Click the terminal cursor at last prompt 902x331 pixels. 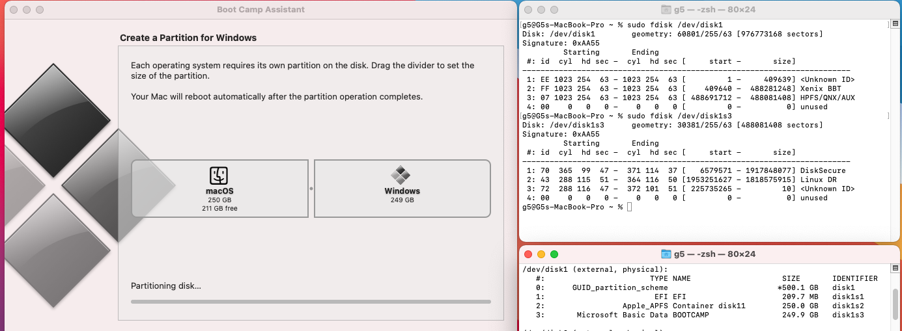pyautogui.click(x=629, y=207)
